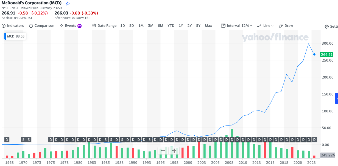The image size is (338, 166).
Task: Click the 50.00 price axis label
Action: point(326,128)
